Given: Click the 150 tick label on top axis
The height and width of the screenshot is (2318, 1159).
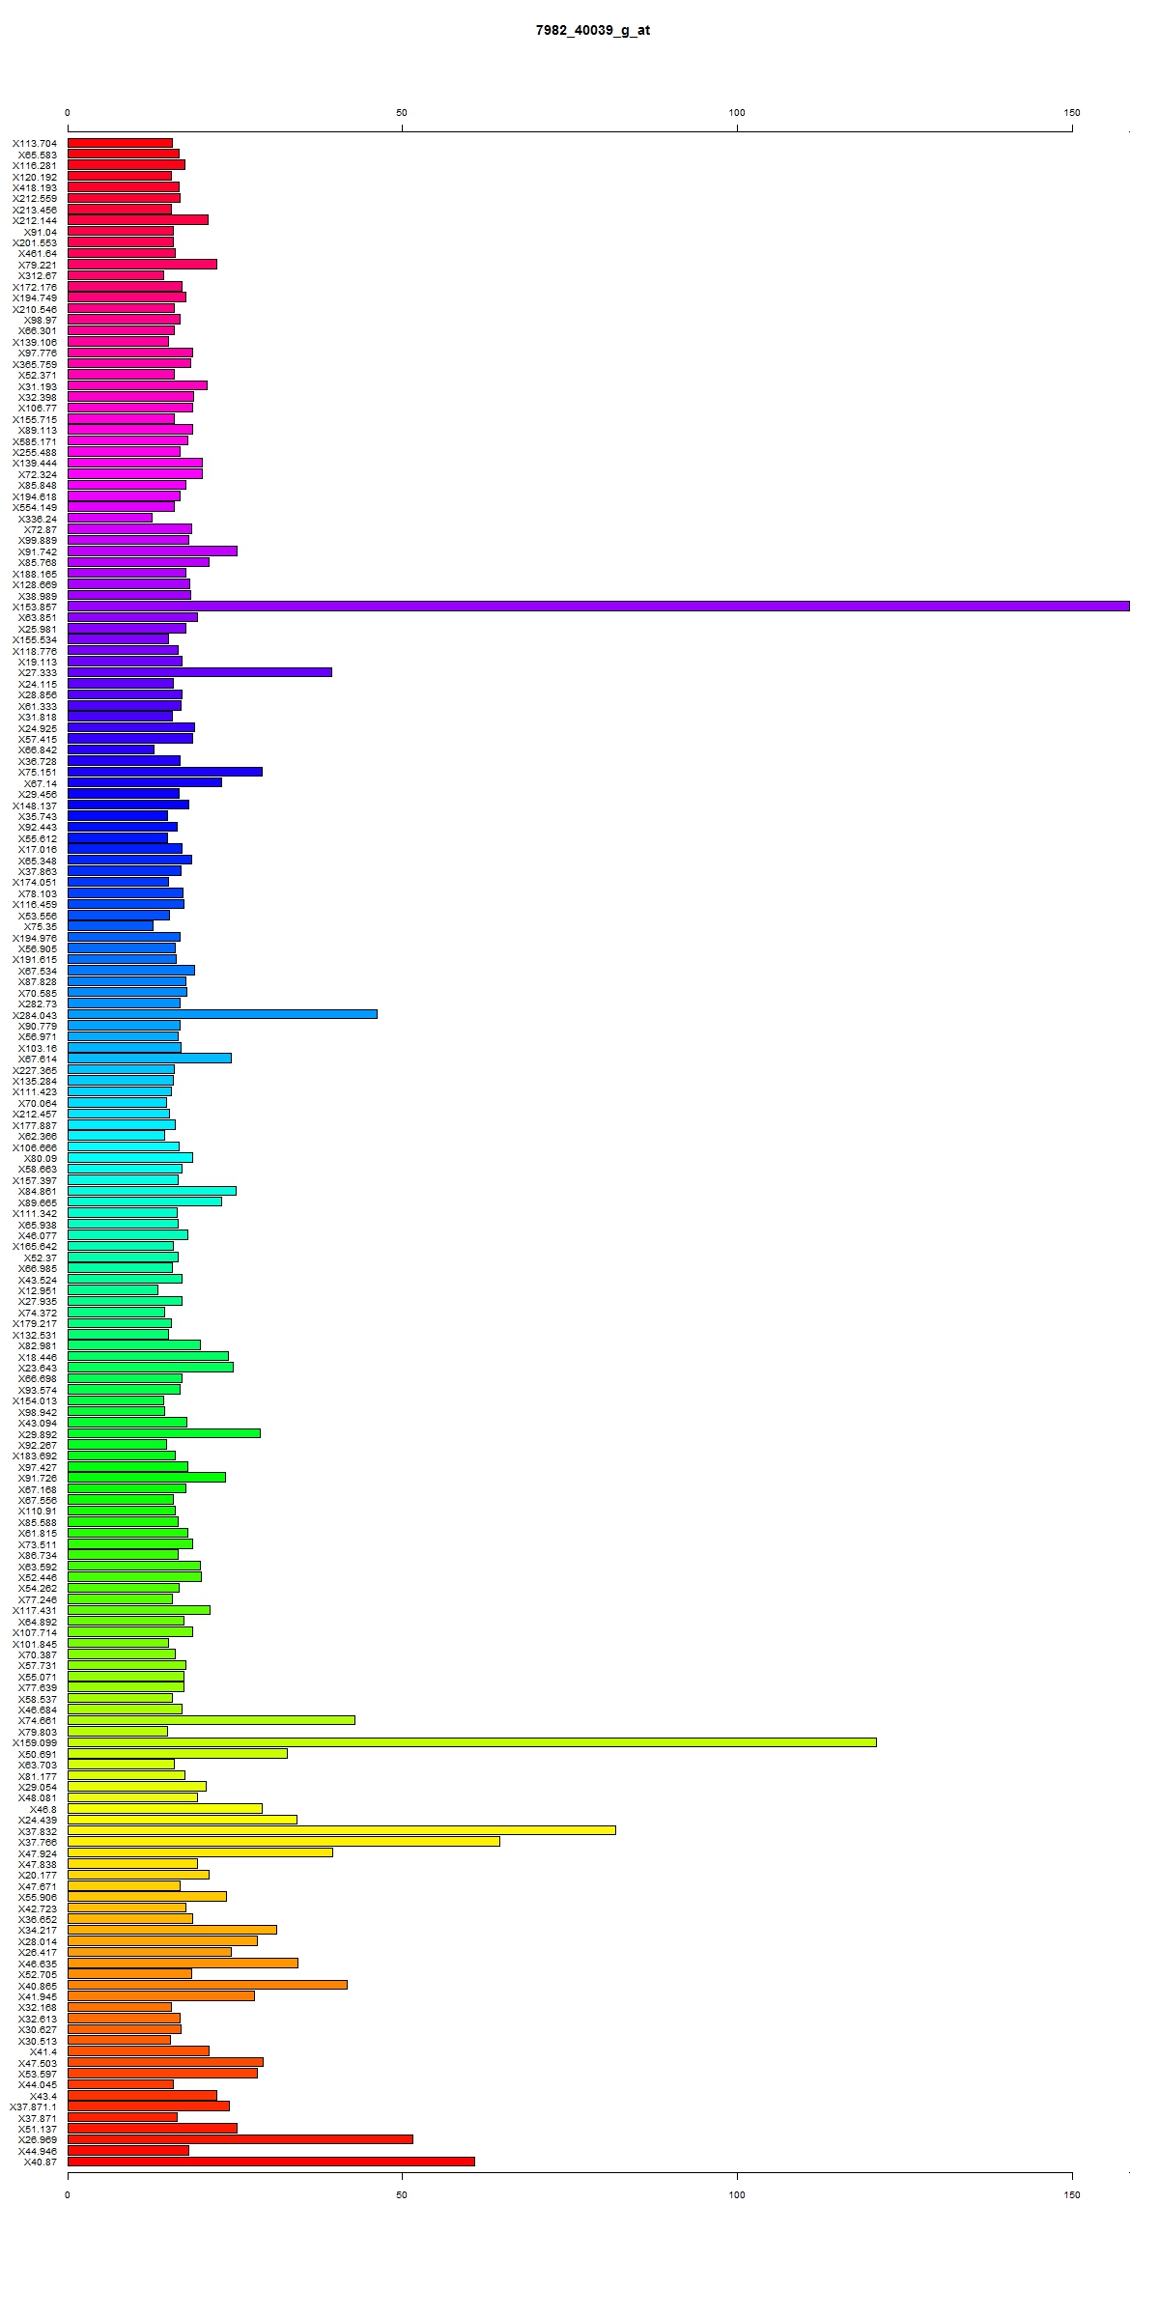Looking at the screenshot, I should (x=1072, y=113).
